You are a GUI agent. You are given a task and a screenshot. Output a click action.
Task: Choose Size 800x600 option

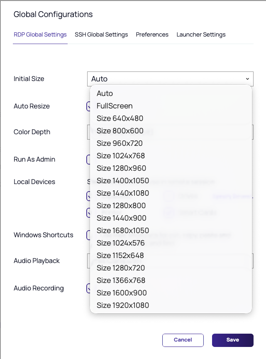120,131
